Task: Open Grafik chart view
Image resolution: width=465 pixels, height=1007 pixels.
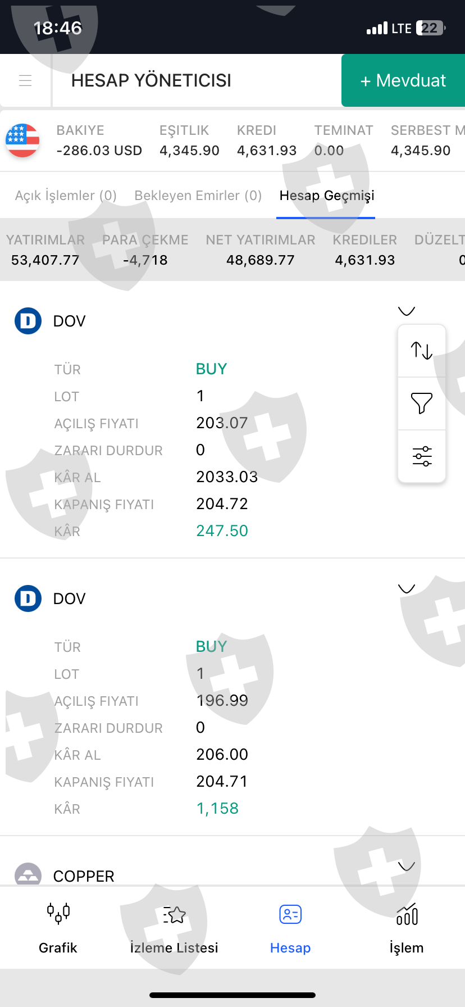Action: tap(58, 928)
